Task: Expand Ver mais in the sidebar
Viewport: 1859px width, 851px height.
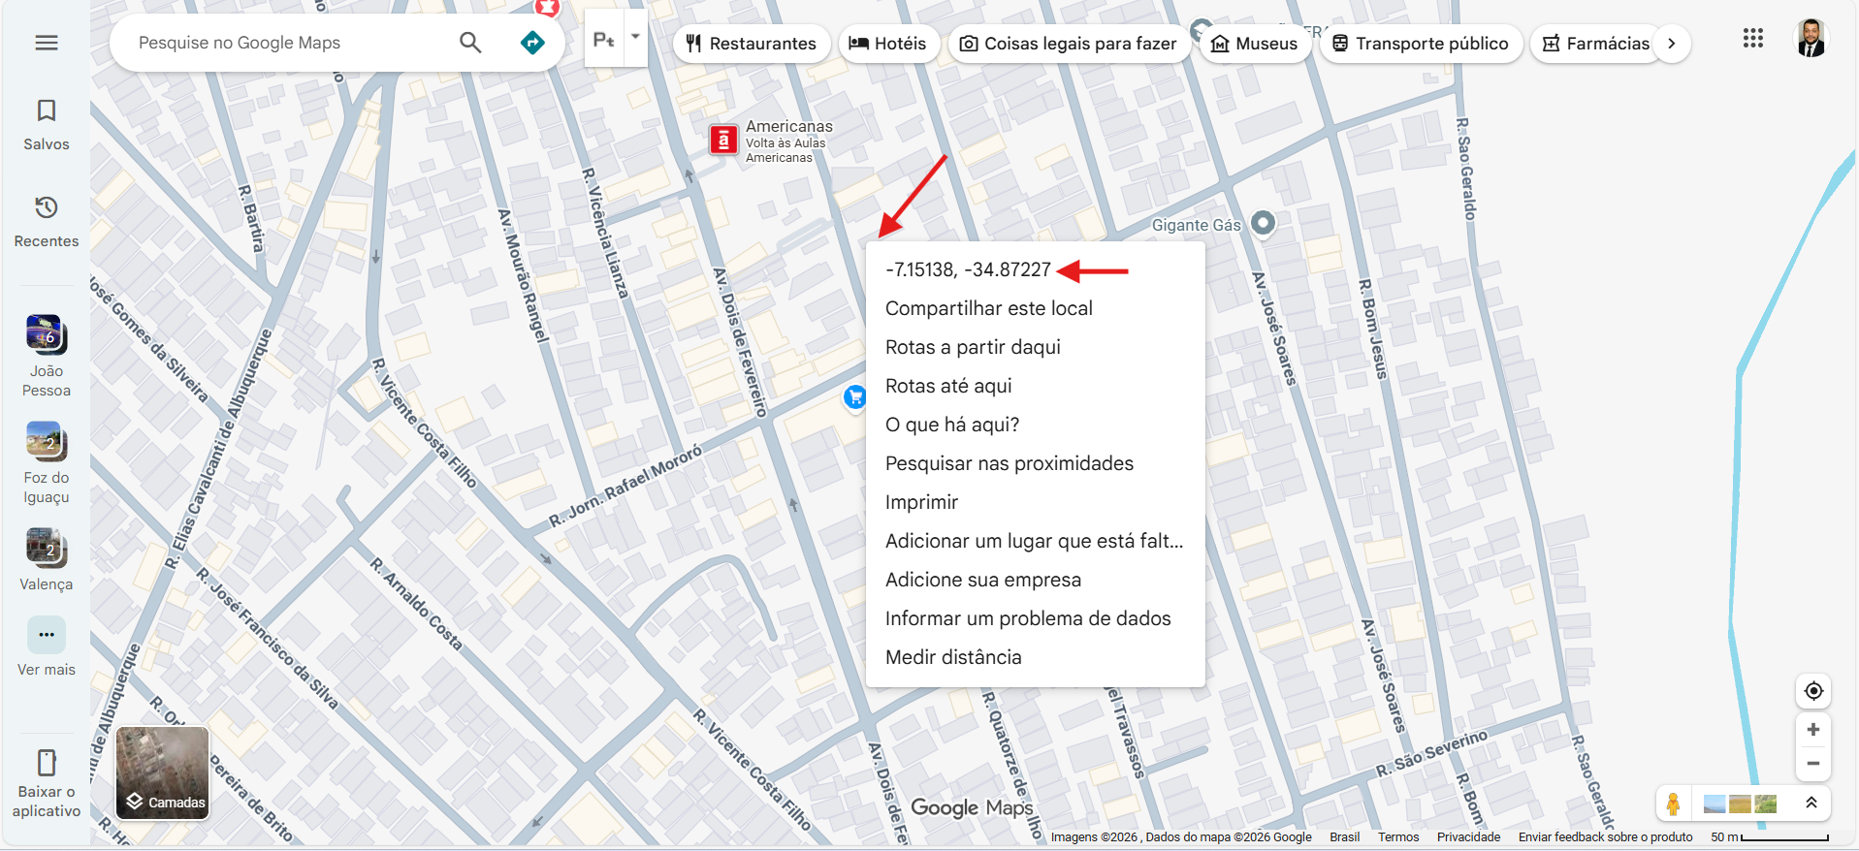Action: (x=47, y=647)
